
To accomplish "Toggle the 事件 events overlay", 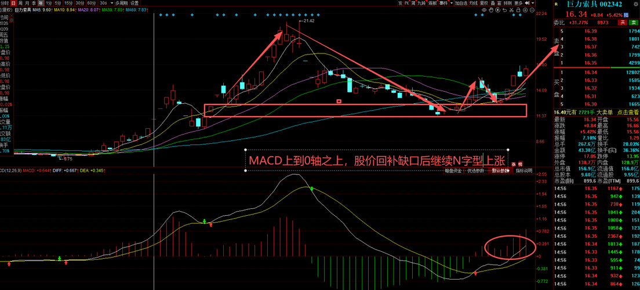I will click(x=443, y=3).
